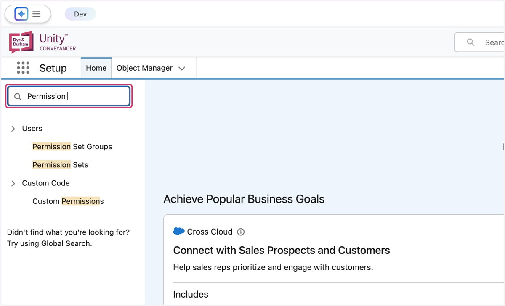Click Connect with Sales Prospects and Customers title
Image resolution: width=505 pixels, height=306 pixels.
click(282, 251)
